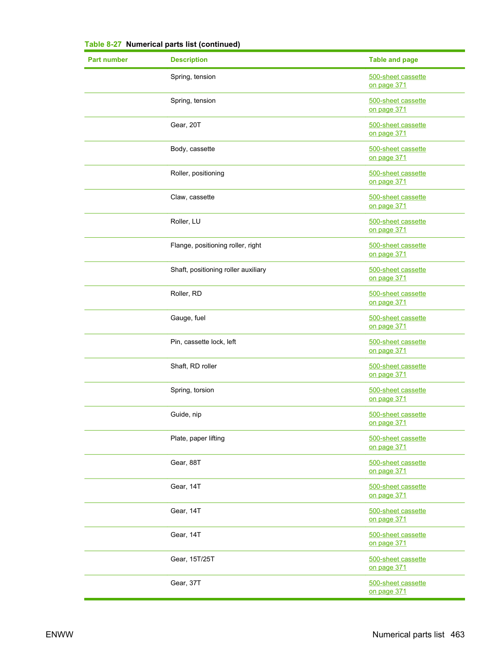Open the link for Guide, nip

click(x=397, y=419)
